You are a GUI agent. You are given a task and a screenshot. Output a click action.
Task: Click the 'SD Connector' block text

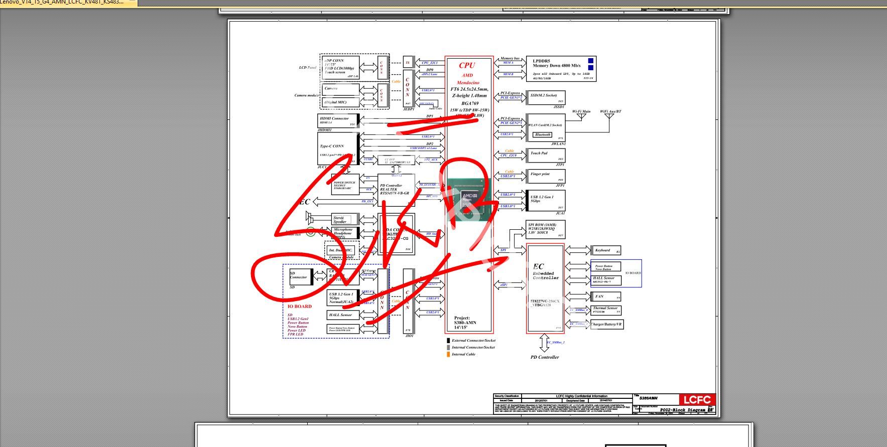coord(298,275)
